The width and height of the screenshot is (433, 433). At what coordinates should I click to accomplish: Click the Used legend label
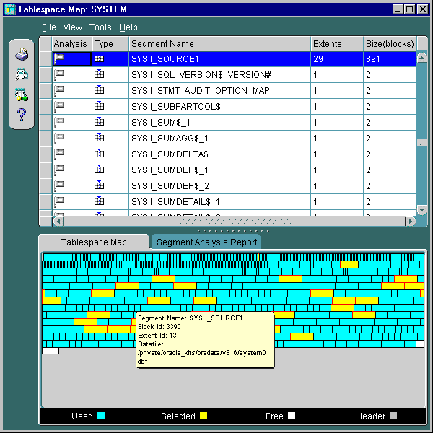[82, 416]
